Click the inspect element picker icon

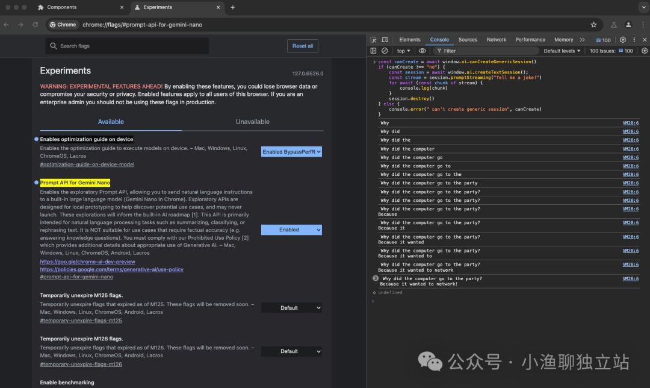tap(374, 40)
